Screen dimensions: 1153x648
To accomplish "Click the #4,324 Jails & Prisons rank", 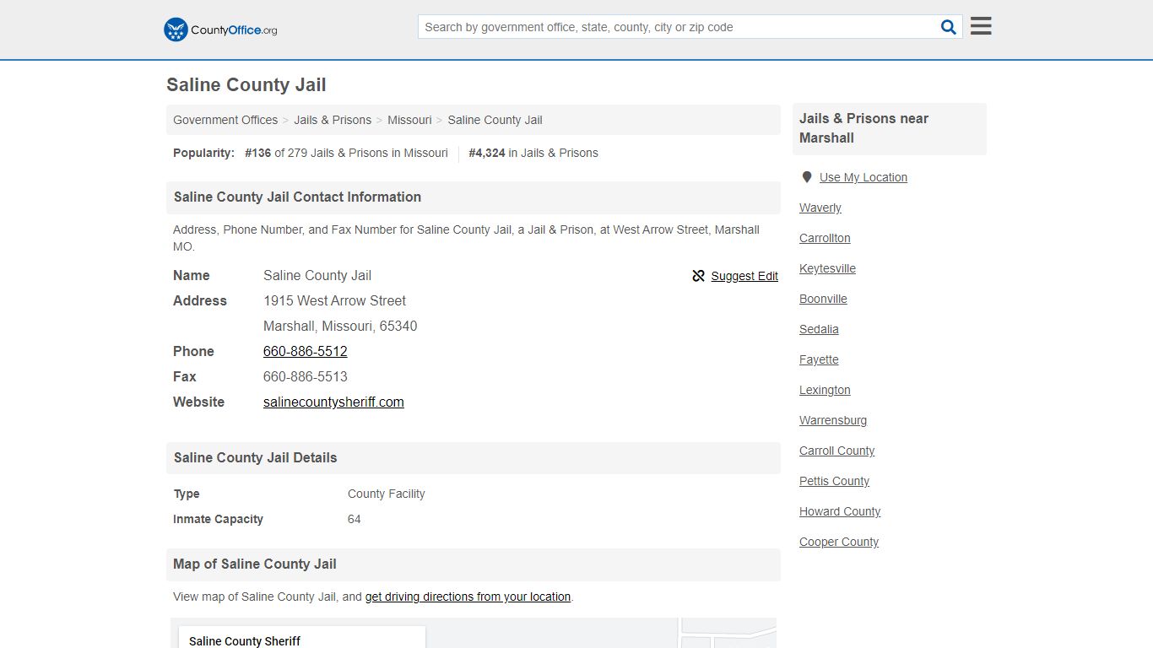I will click(x=487, y=153).
